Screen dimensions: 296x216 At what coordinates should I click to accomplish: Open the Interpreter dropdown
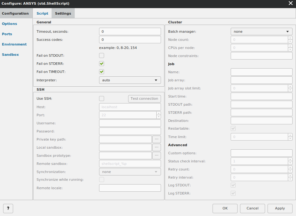pyautogui.click(x=130, y=80)
